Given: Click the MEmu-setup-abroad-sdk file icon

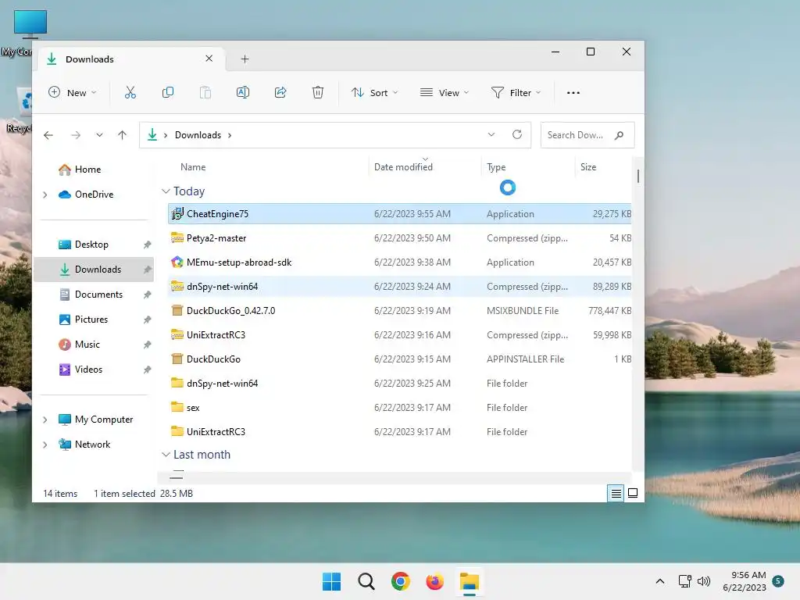Looking at the screenshot, I should (177, 262).
